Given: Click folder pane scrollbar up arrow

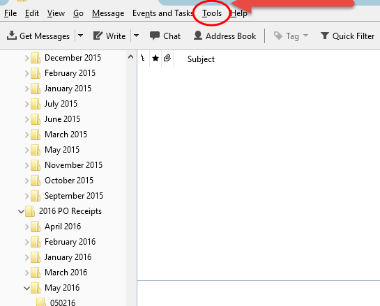Looking at the screenshot, I should coord(130,57).
